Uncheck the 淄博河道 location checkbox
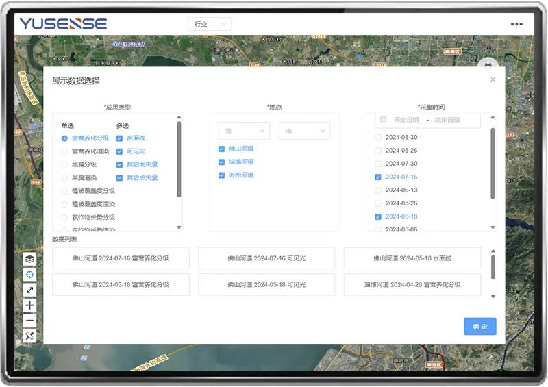 221,162
